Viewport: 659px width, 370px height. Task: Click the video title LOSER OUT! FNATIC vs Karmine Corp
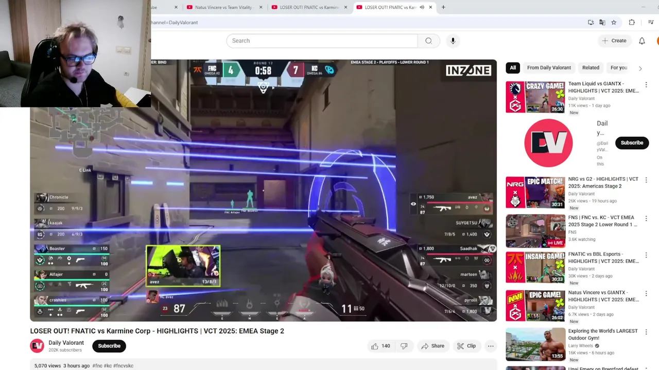[x=157, y=331]
